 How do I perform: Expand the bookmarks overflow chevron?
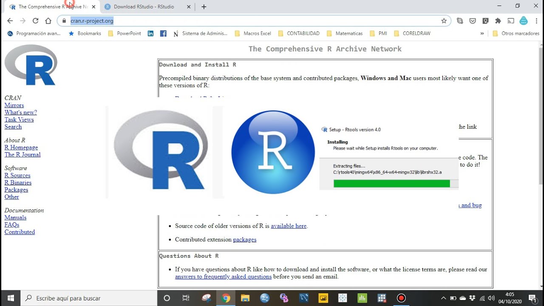point(482,33)
